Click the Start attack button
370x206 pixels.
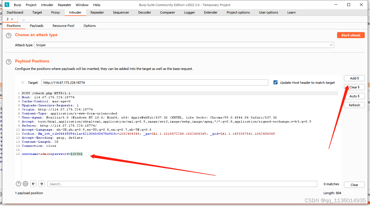click(351, 35)
